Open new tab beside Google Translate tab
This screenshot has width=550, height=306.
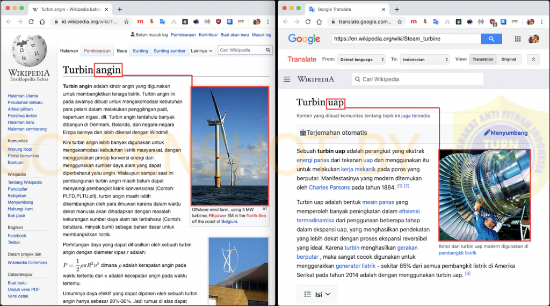click(x=397, y=10)
